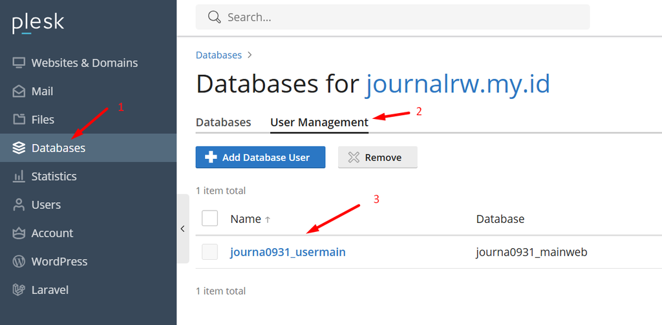Open journa0931_usermain user link

point(288,253)
